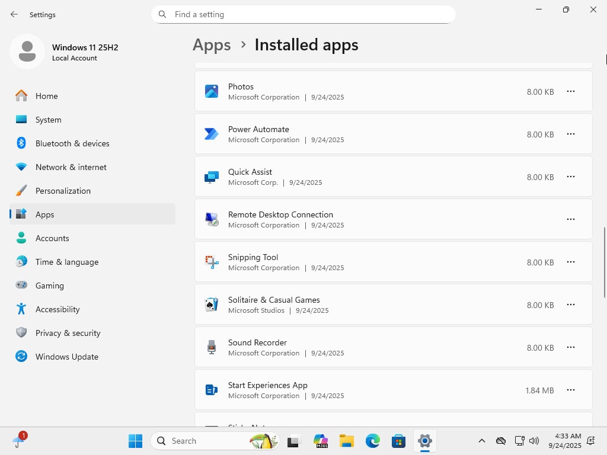Click the Solitaire & Casual Games icon
The height and width of the screenshot is (455, 607).
(x=212, y=305)
